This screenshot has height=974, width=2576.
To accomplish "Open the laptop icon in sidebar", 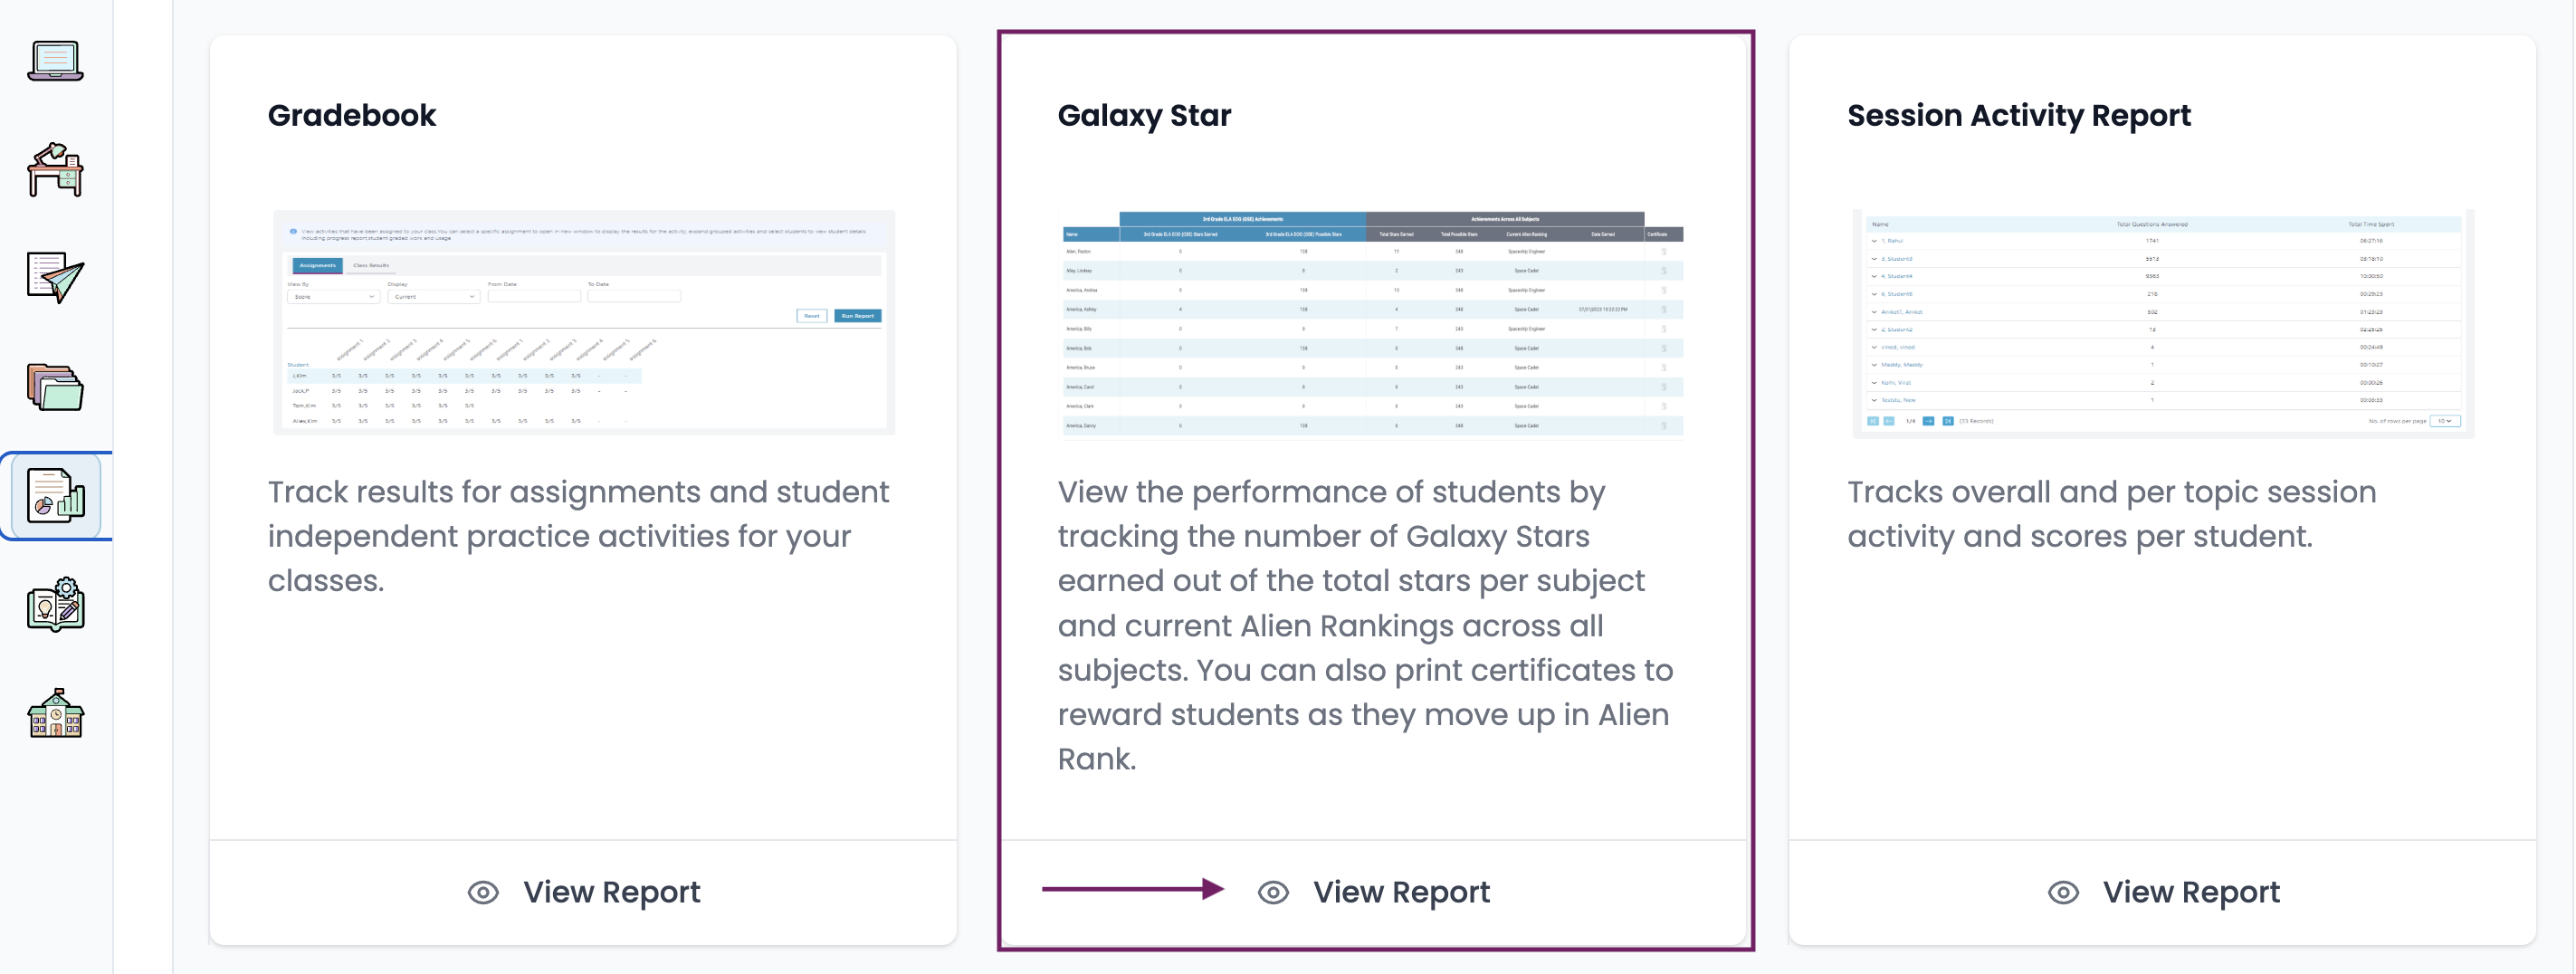I will (55, 61).
